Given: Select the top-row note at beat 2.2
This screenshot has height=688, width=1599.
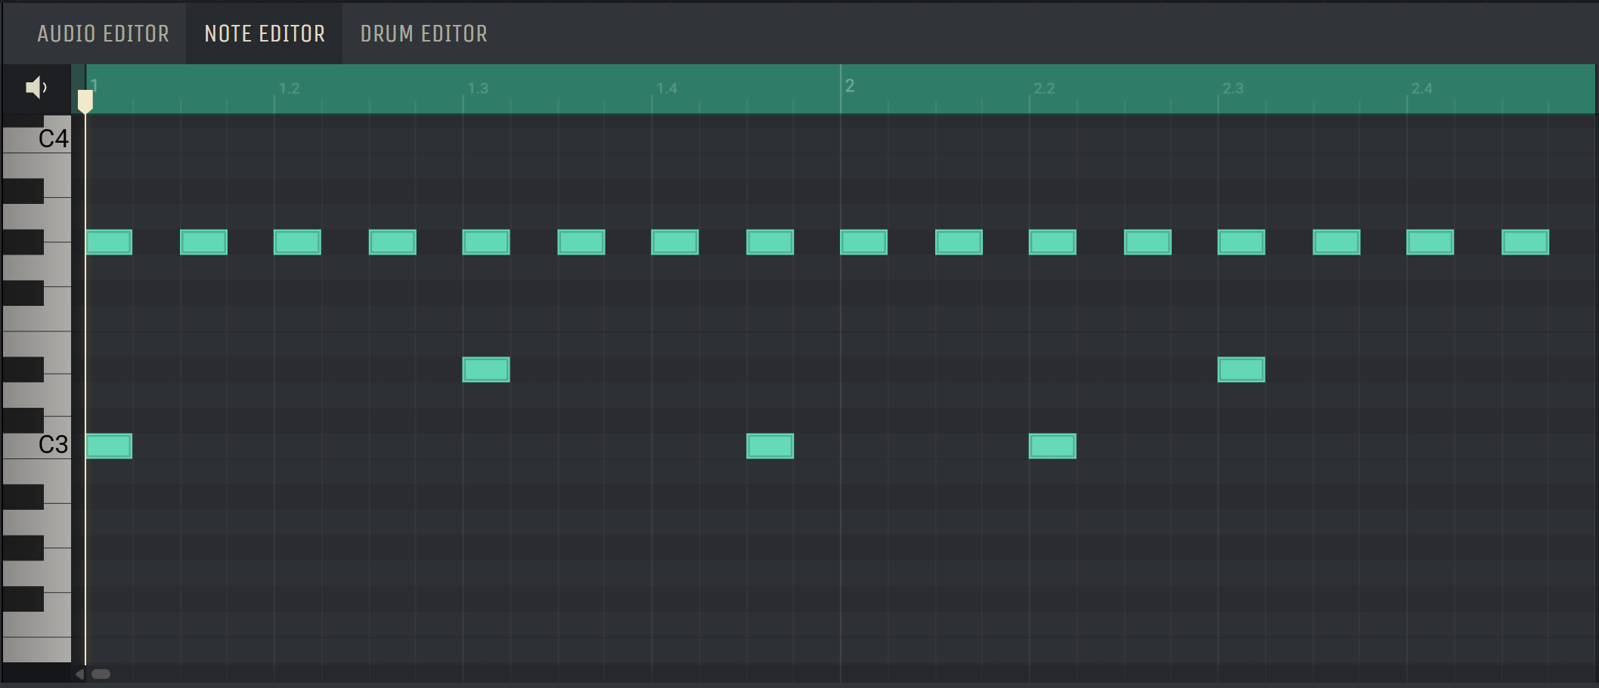Looking at the screenshot, I should [1052, 242].
